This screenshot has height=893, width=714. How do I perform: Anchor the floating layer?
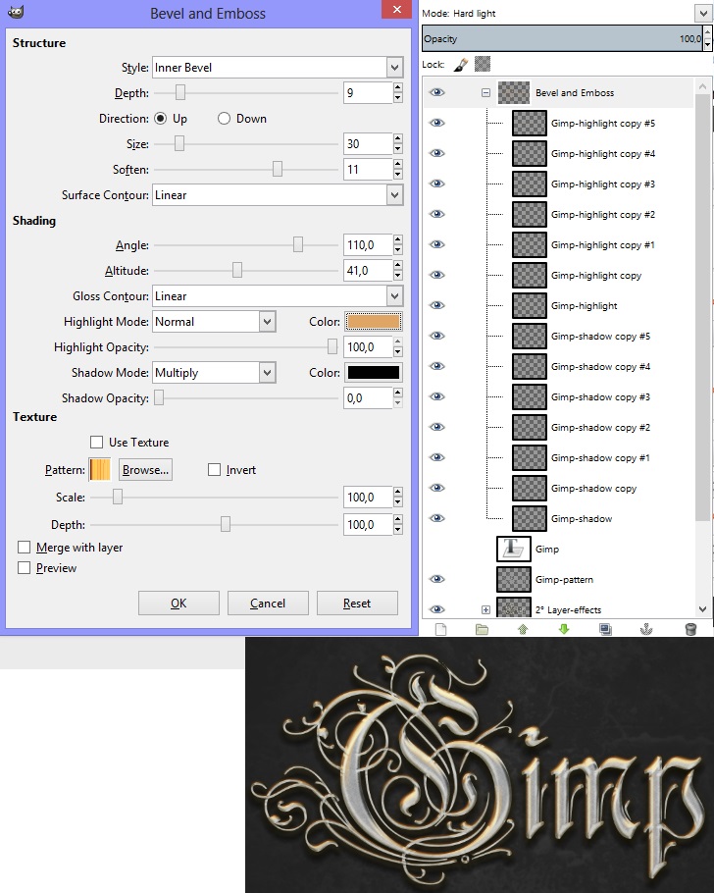tap(646, 629)
